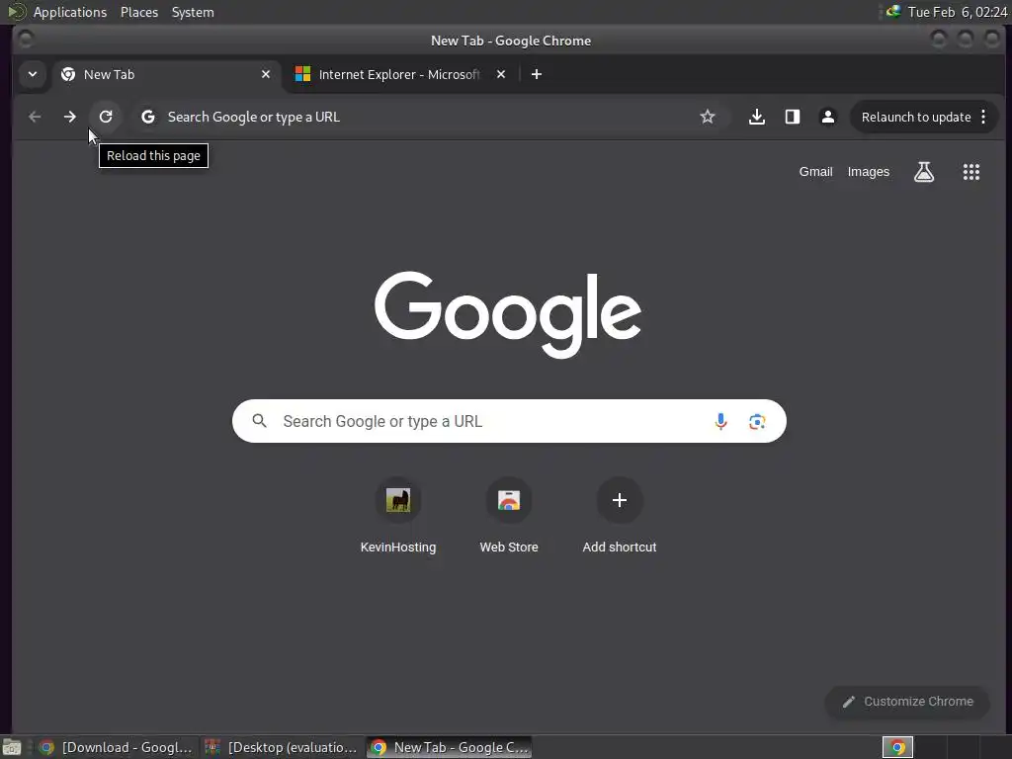Click the magnifier icon in search box
Screen dimensions: 1012x759
click(x=260, y=421)
